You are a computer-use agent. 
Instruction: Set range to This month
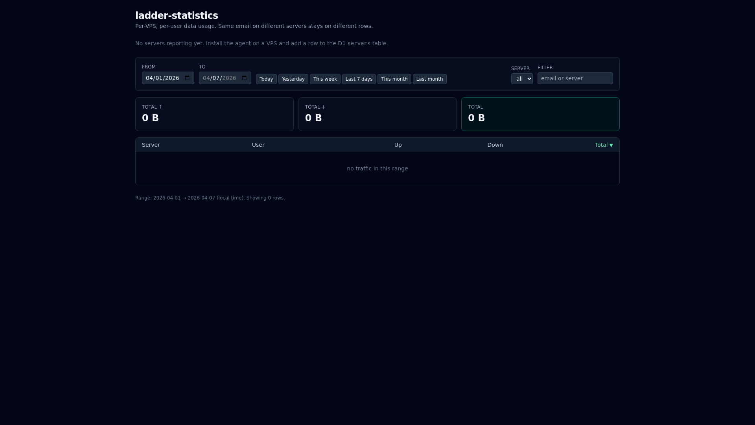(394, 79)
